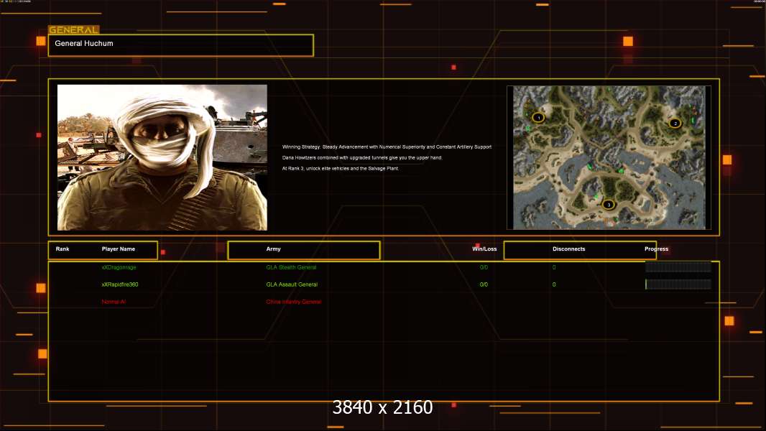The image size is (766, 431).
Task: Select player xXRapidfire360 in the list
Action: tap(120, 284)
